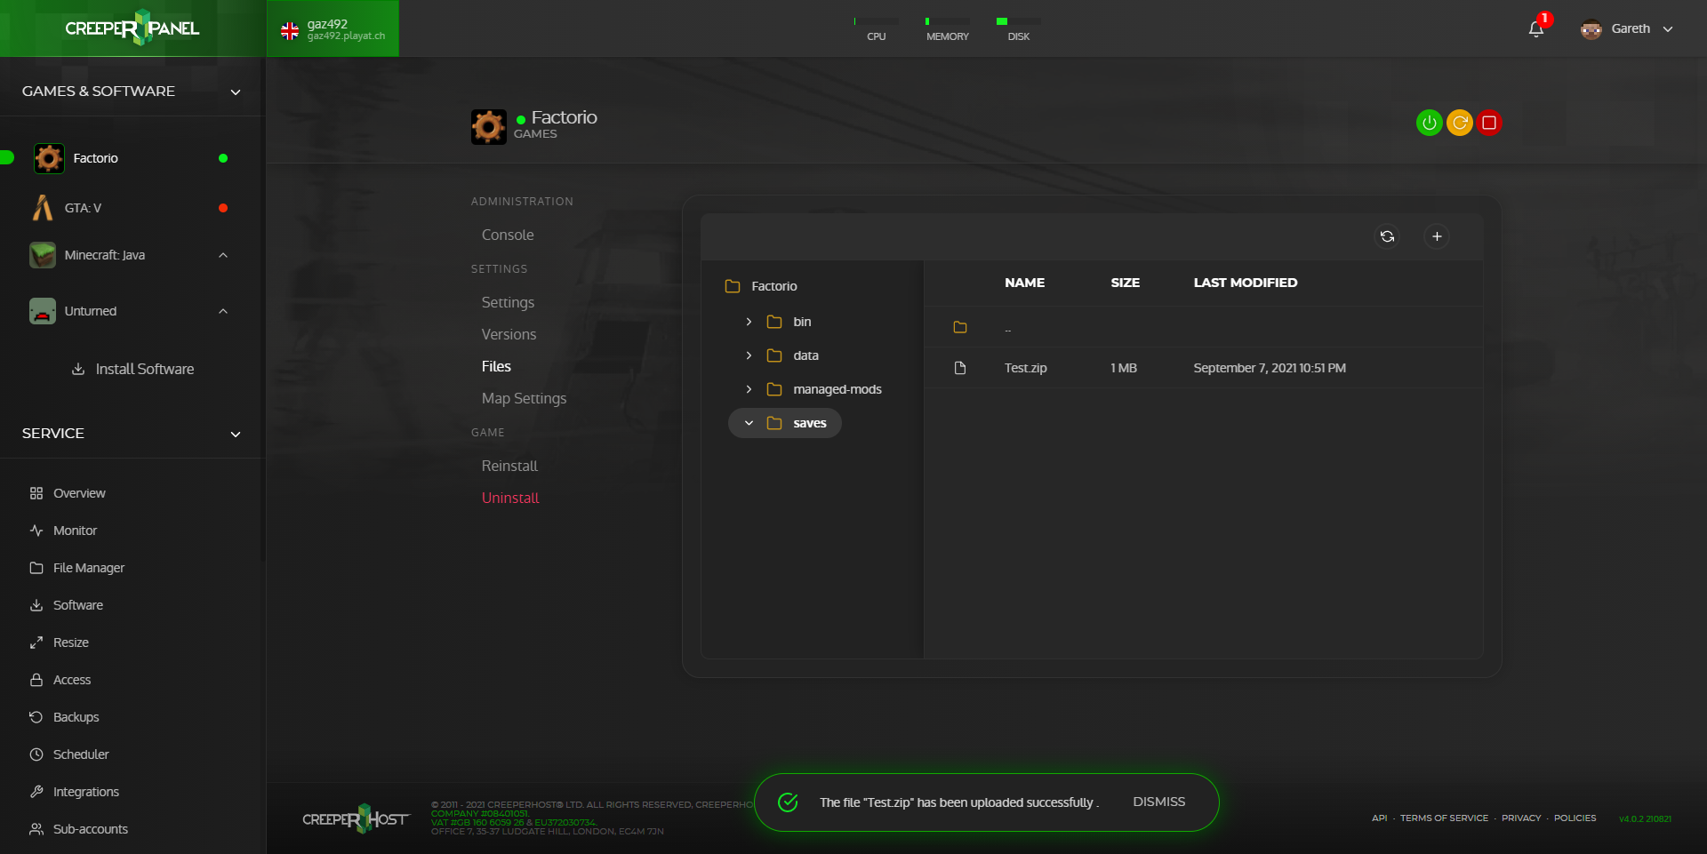The width and height of the screenshot is (1707, 854).
Task: Open the Files page
Action: (x=496, y=366)
